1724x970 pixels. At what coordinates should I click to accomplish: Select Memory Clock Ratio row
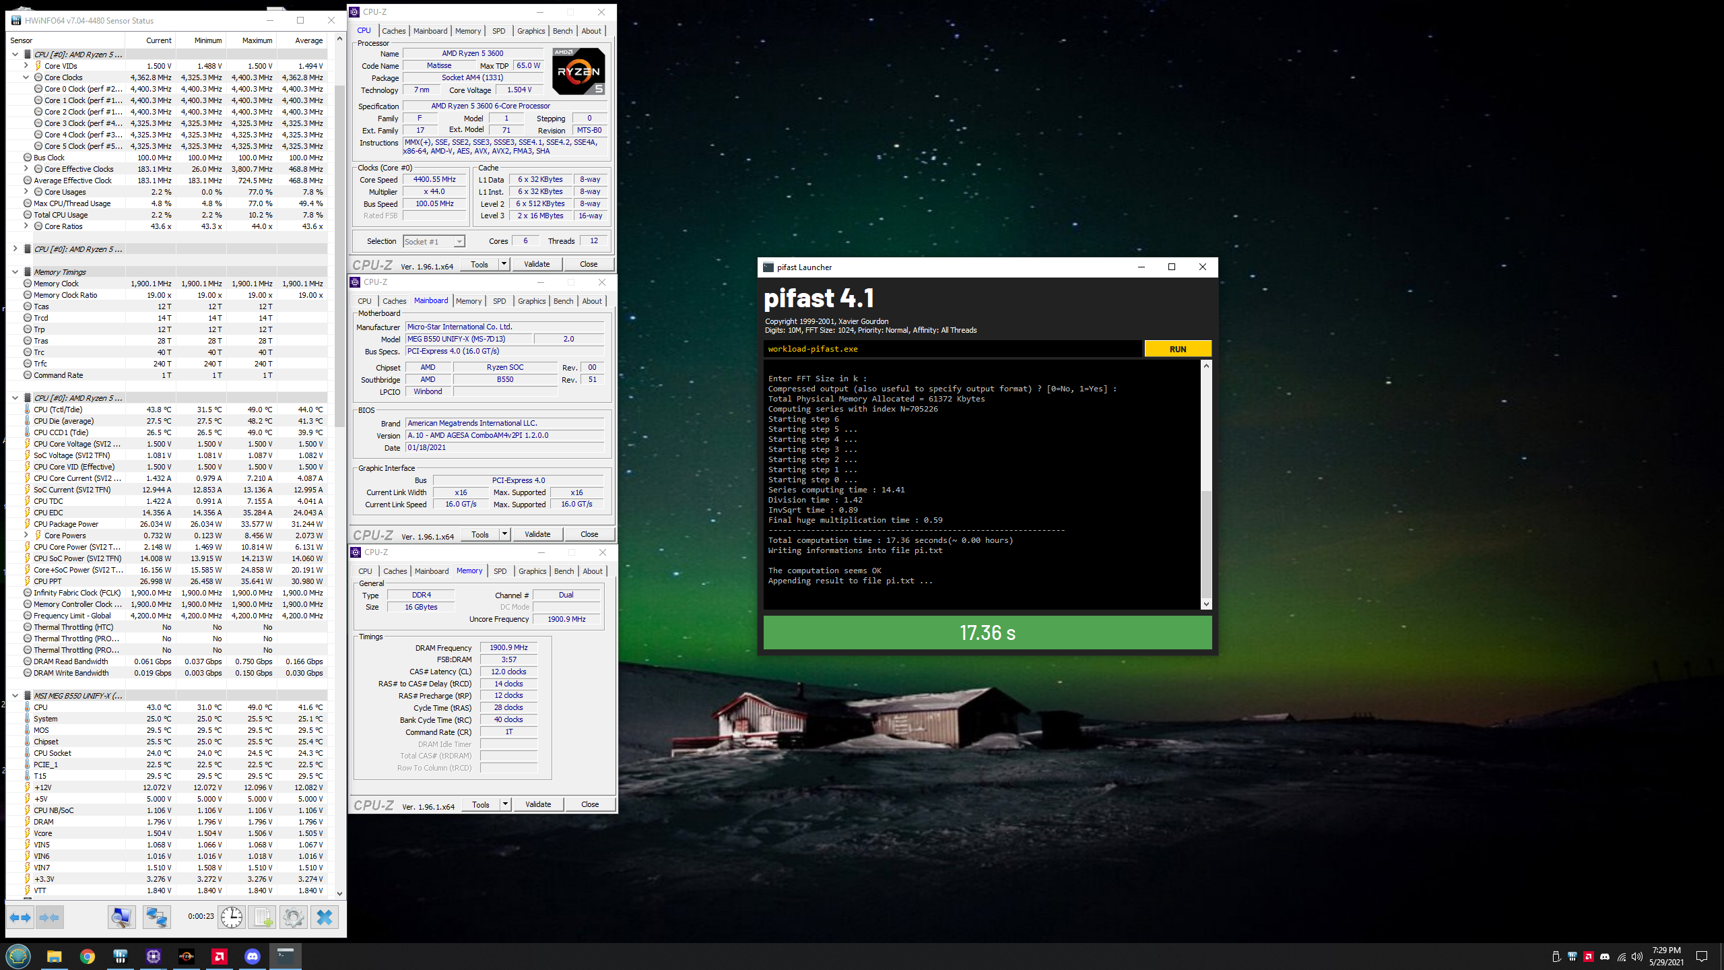[x=167, y=295]
